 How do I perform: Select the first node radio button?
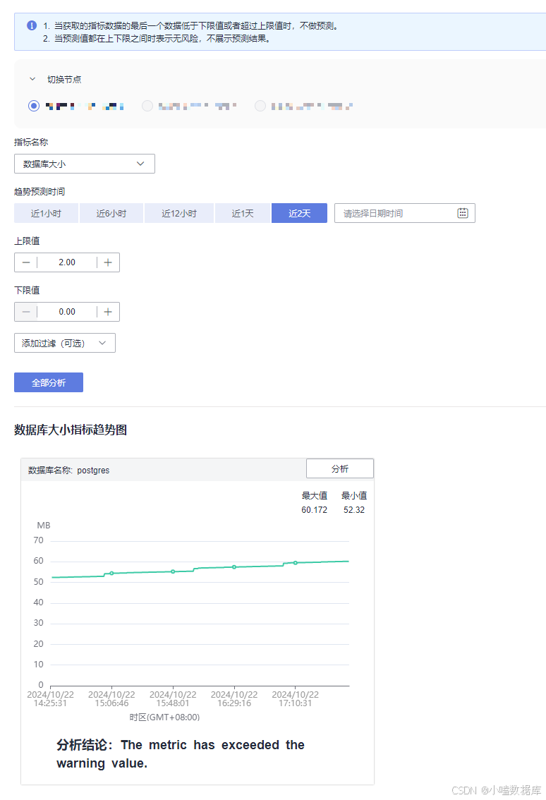34,106
